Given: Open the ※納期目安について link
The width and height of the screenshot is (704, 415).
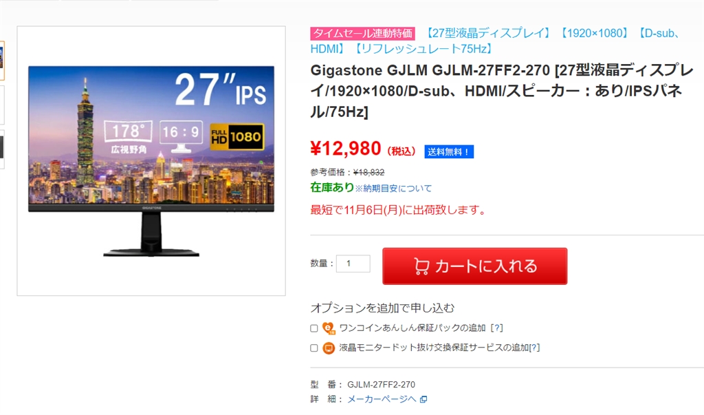Looking at the screenshot, I should click(393, 189).
